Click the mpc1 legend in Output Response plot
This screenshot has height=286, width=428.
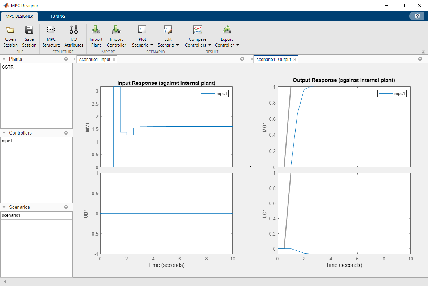392,94
